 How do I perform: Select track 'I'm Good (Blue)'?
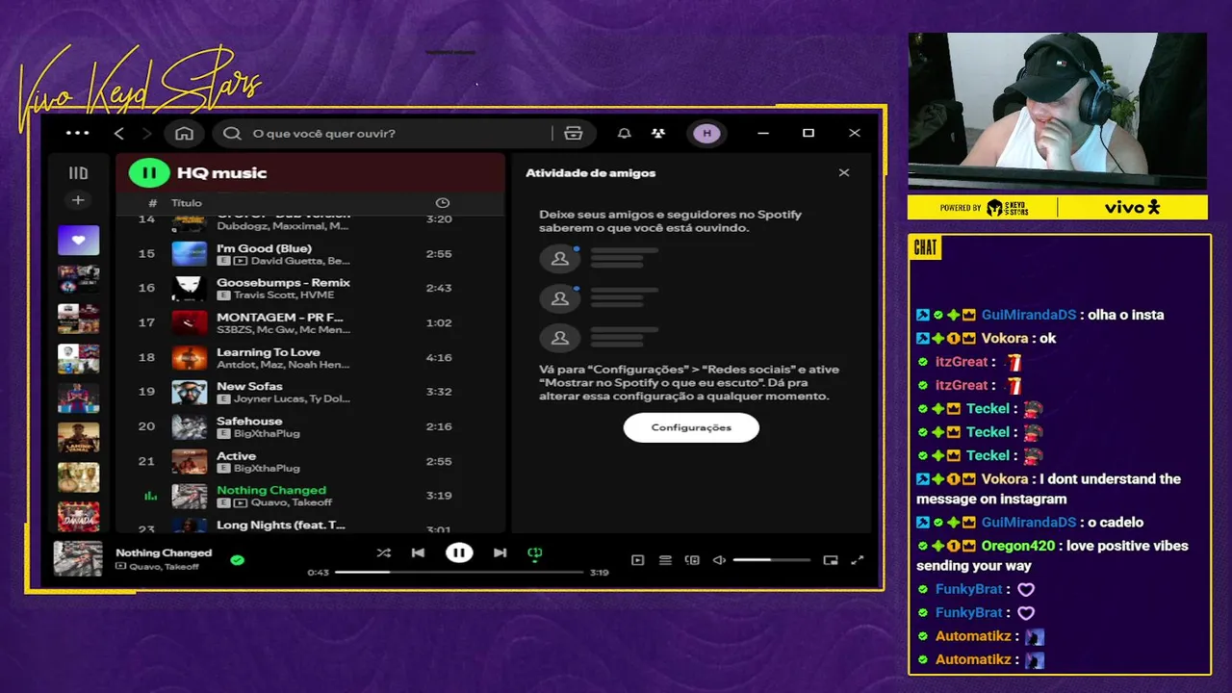coord(310,254)
